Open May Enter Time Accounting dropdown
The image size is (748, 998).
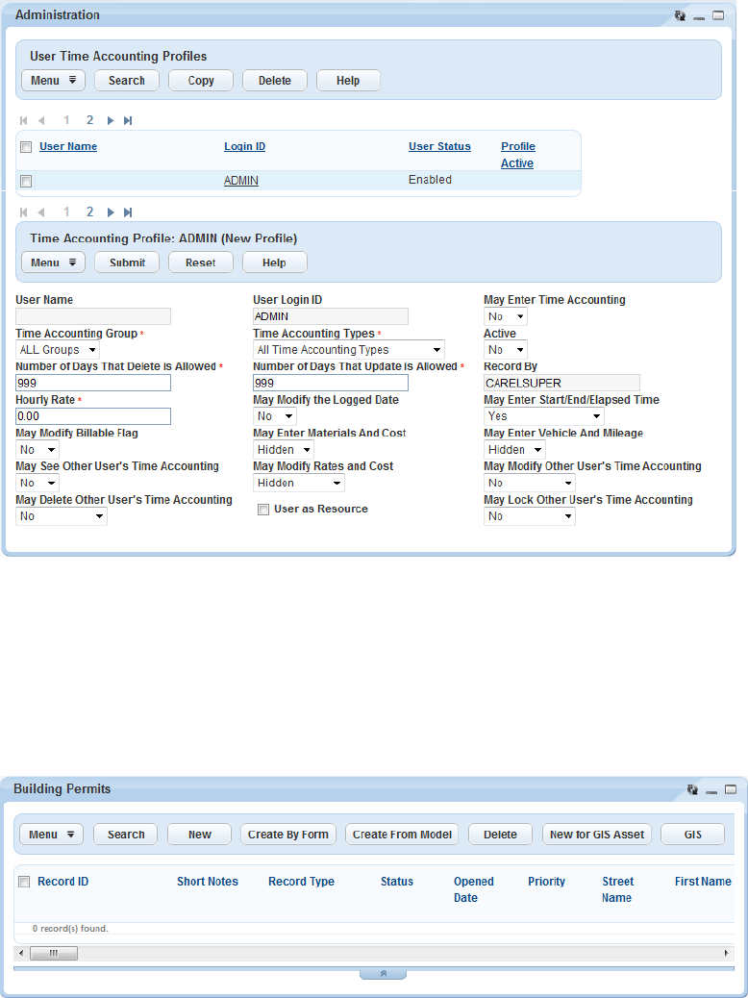pyautogui.click(x=506, y=316)
